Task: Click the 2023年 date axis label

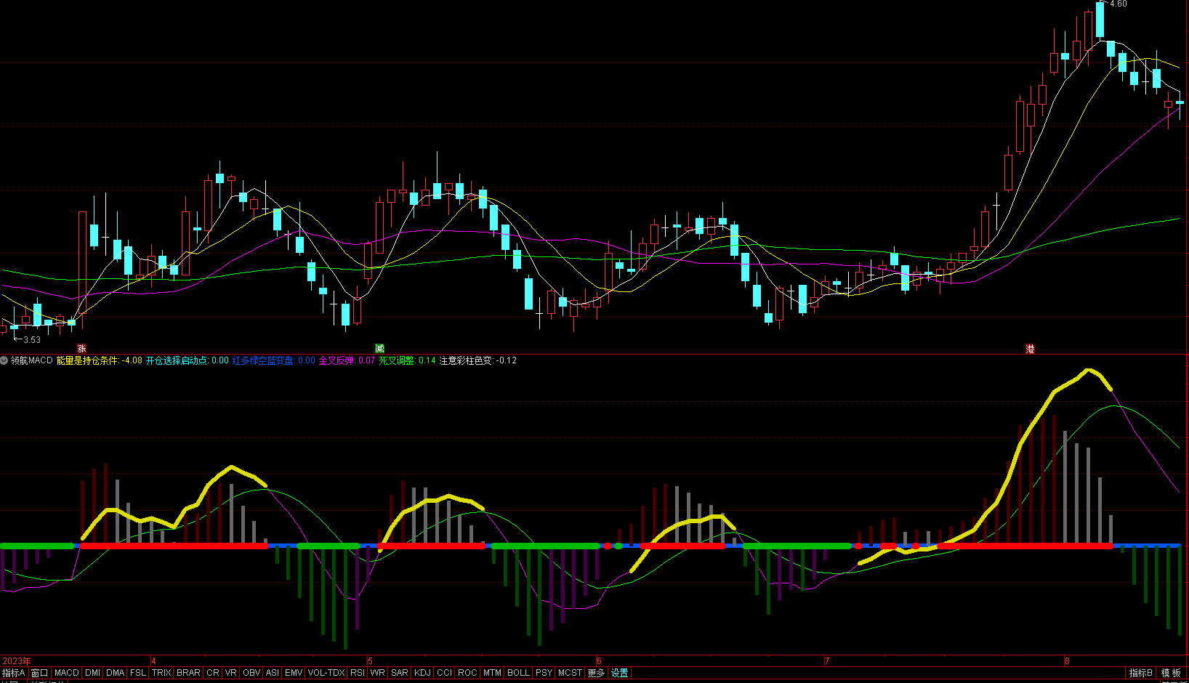Action: (16, 661)
